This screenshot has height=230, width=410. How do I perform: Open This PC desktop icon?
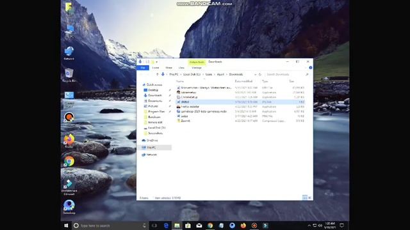pos(69,32)
